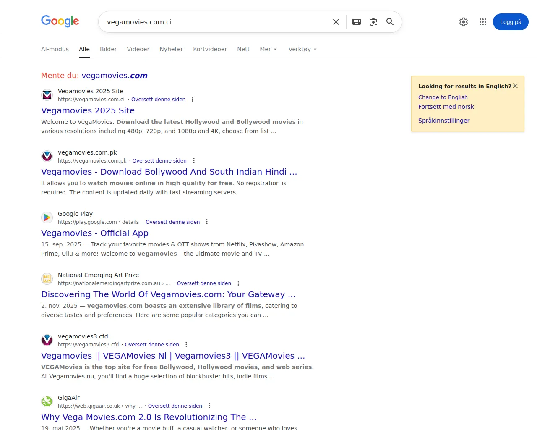
Task: Switch to Bilder tab
Action: click(108, 49)
